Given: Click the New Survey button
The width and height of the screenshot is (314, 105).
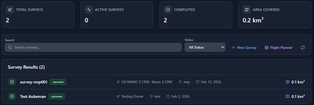Looking at the screenshot, I should pyautogui.click(x=244, y=48).
